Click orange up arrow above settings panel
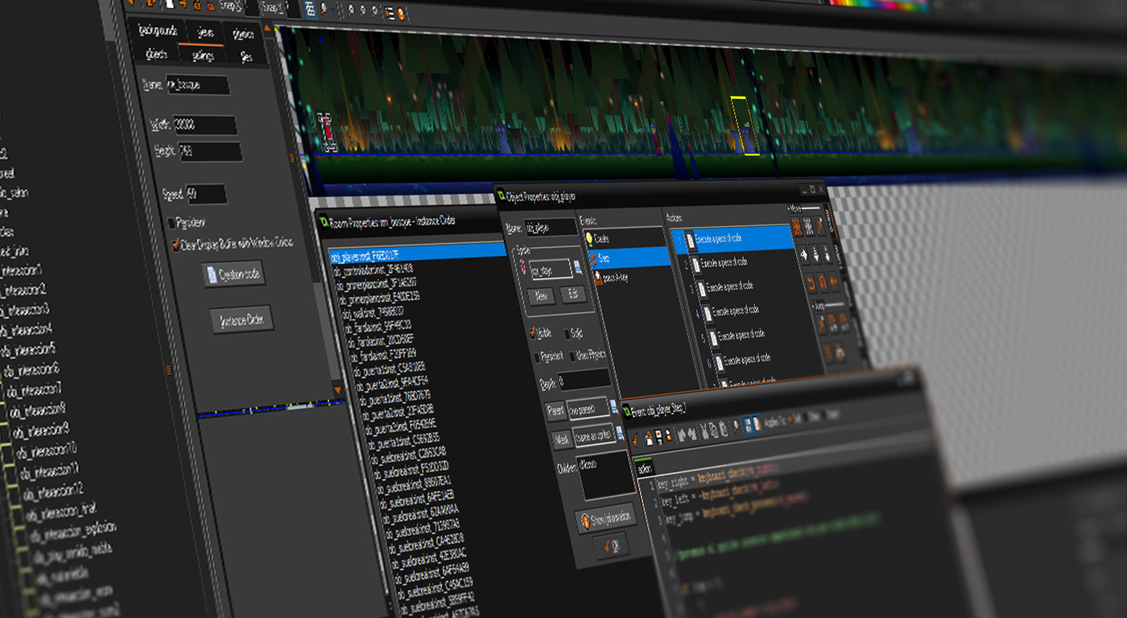 tap(267, 27)
